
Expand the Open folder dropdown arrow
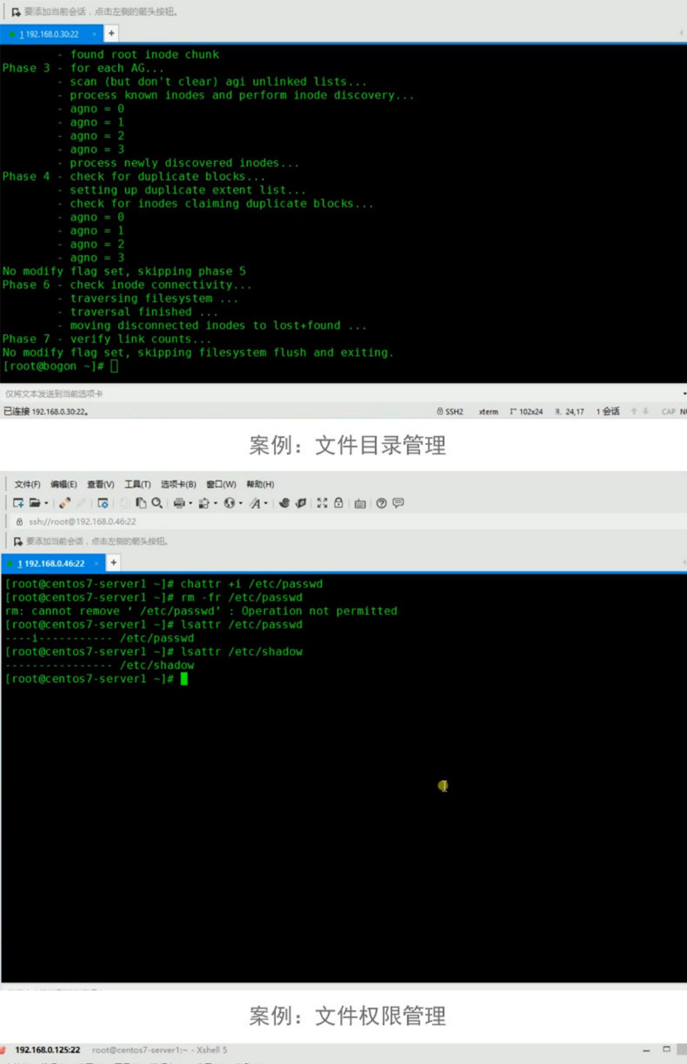(46, 503)
